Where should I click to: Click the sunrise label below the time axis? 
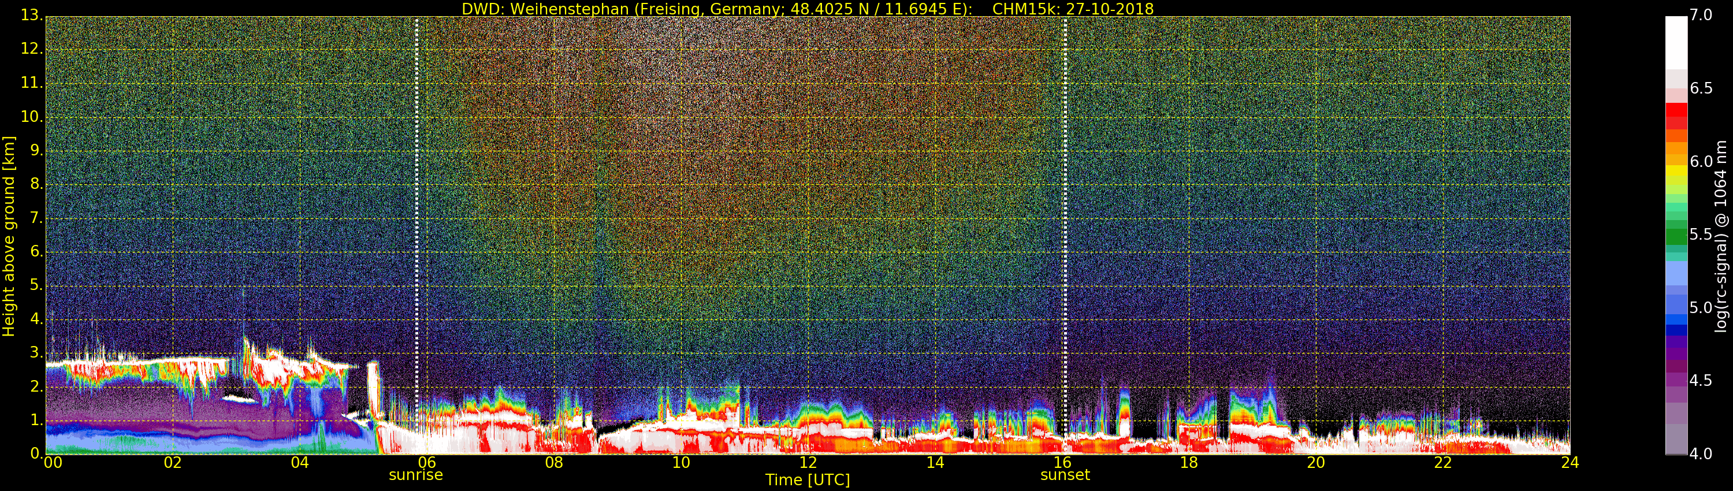coord(416,475)
